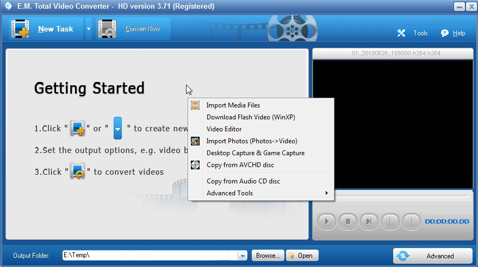Set the end mark with right bracket button
This screenshot has height=267, width=478.
[x=411, y=221]
